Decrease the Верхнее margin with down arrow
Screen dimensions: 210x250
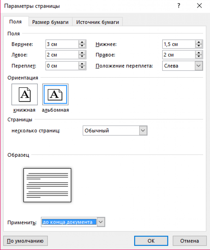click(82, 46)
